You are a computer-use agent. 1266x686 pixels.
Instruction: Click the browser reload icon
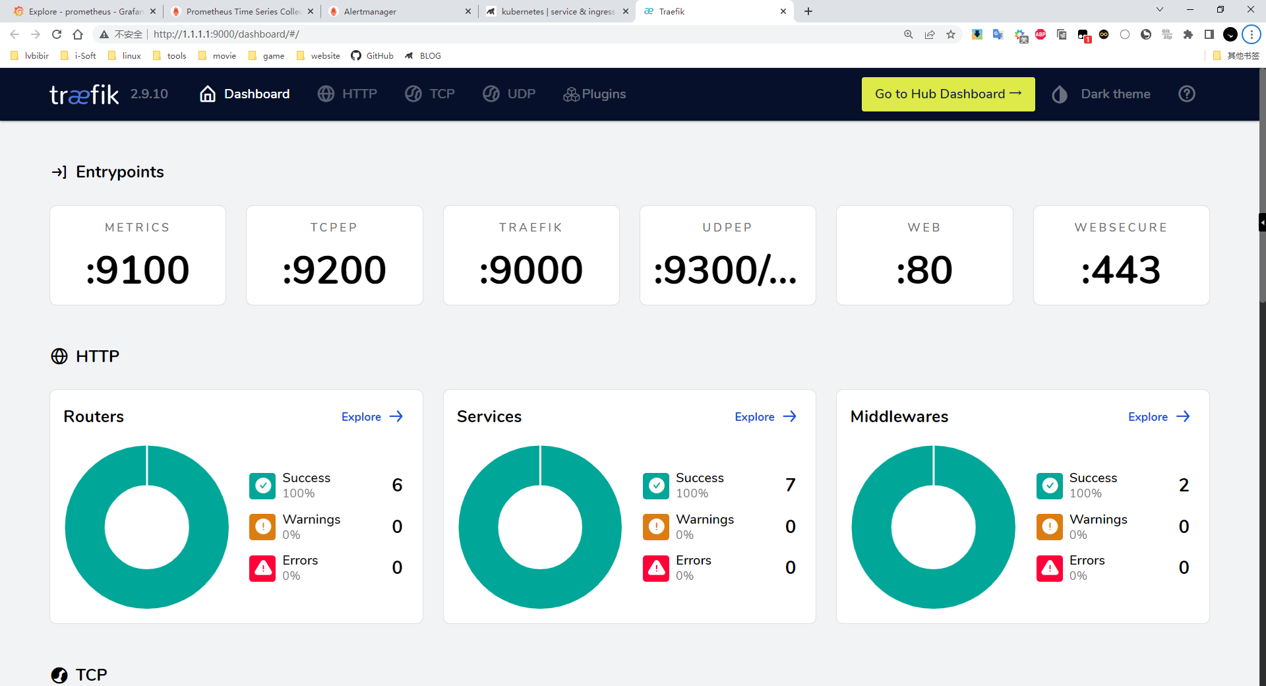[57, 34]
